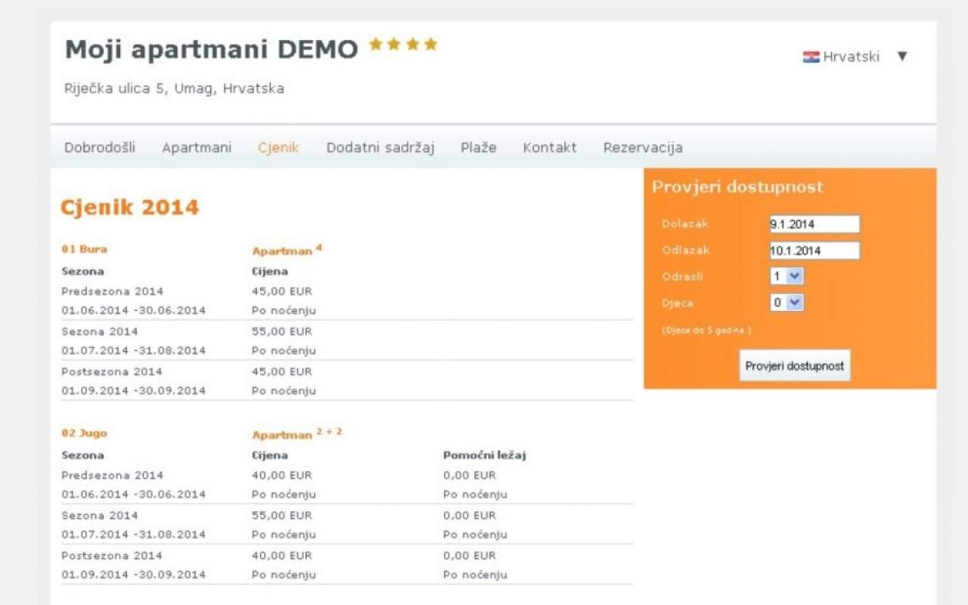Click the Cjenik 2014 heading

pos(129,207)
